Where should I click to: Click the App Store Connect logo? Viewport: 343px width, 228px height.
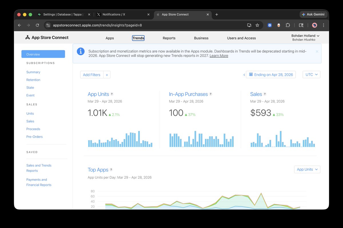point(47,37)
